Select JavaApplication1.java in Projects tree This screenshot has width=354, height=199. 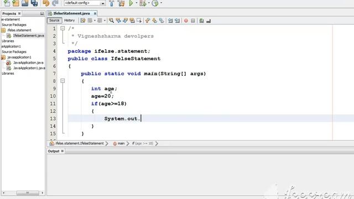click(x=29, y=68)
